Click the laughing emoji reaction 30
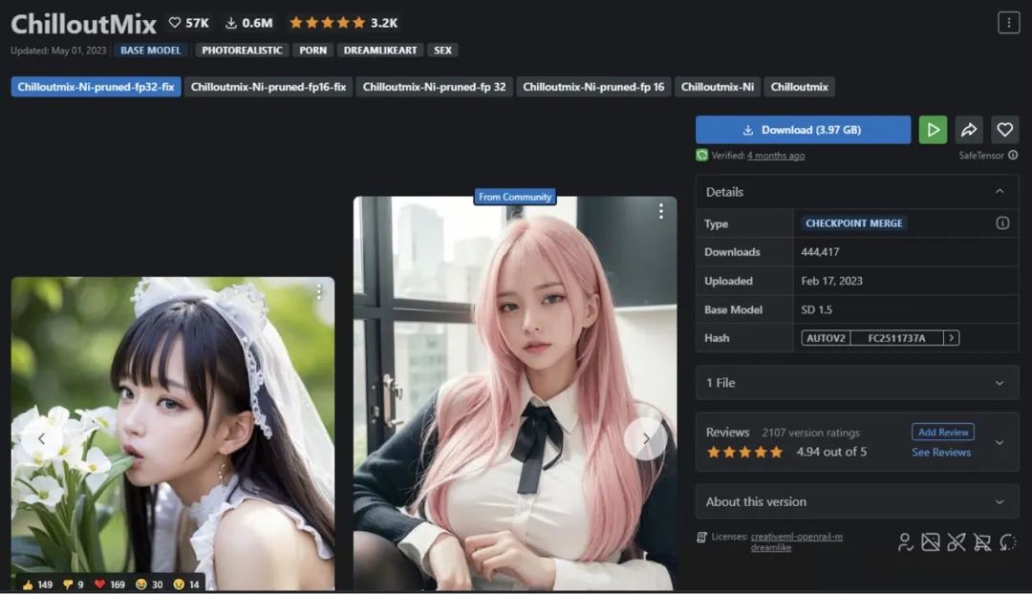Screen dimensions: 1032x594 click(149, 584)
